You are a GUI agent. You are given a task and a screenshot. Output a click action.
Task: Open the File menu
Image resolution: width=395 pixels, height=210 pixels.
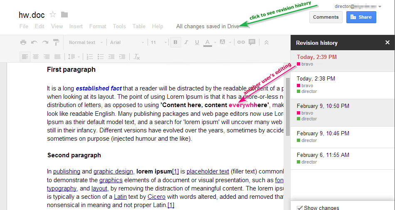pyautogui.click(x=24, y=27)
